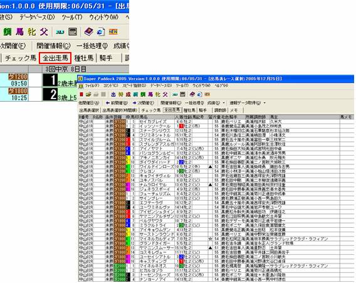Click the calculator icon in the front window toolbar
Image resolution: width=356 pixels, height=283 pixels.
pyautogui.click(x=182, y=94)
